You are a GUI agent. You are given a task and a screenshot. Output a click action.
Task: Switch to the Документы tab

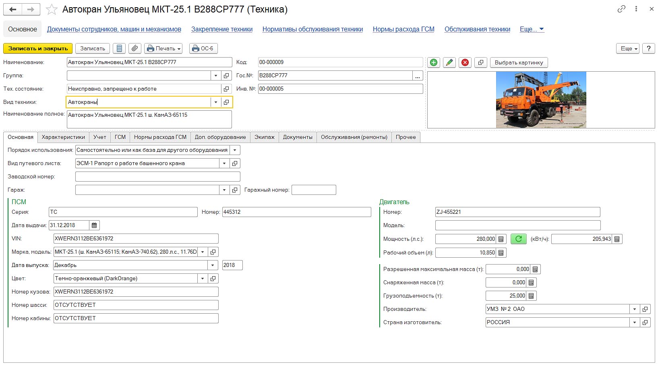(298, 137)
